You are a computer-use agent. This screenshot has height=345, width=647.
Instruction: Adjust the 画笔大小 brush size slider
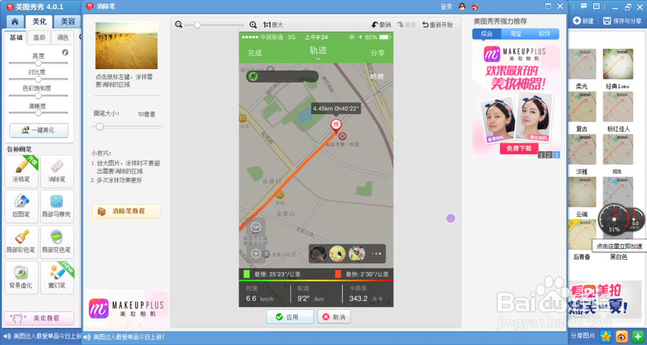pyautogui.click(x=128, y=127)
